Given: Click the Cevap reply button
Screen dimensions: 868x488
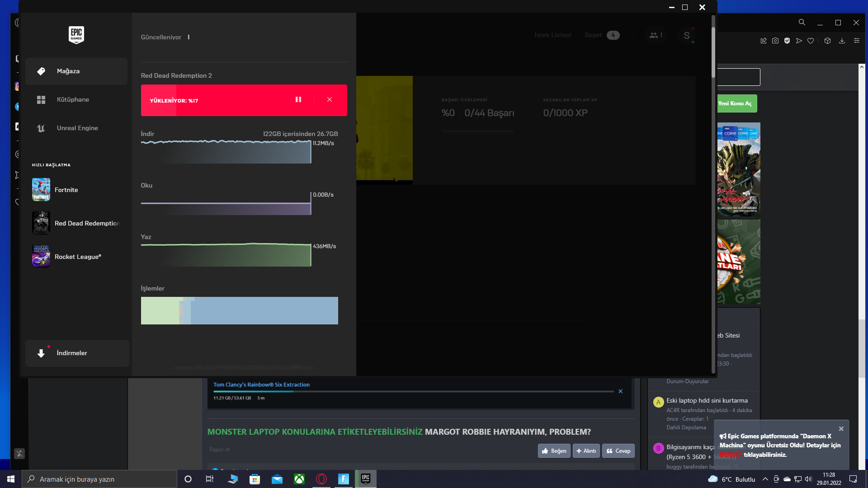Looking at the screenshot, I should tap(618, 451).
